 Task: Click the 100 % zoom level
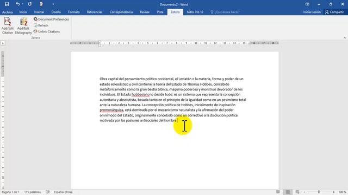[x=342, y=192]
